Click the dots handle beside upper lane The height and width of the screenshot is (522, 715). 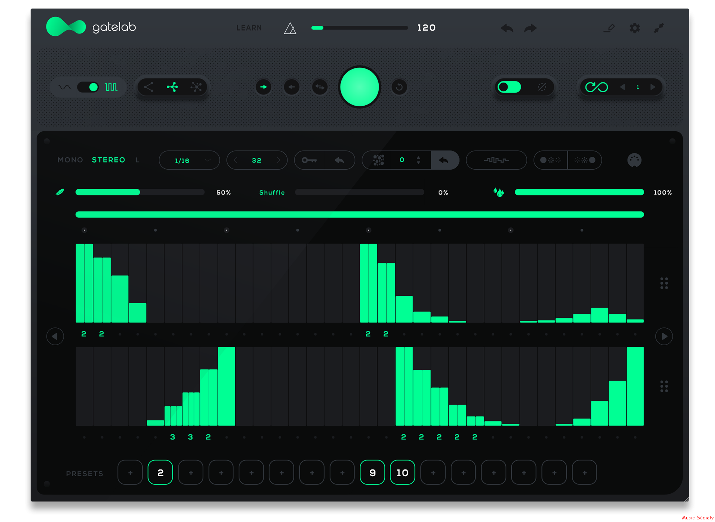(664, 283)
